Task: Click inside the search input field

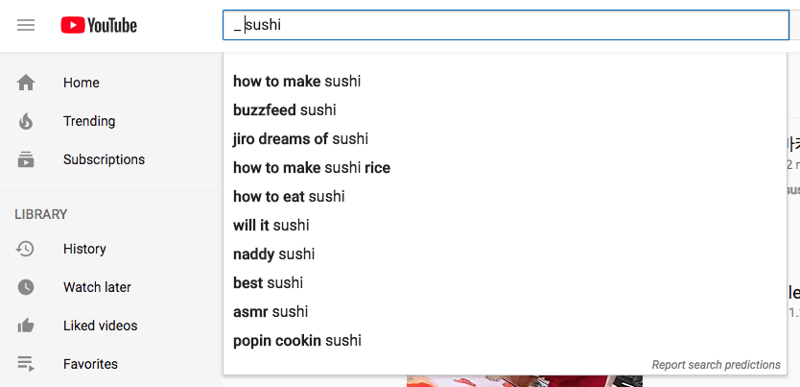Action: click(508, 25)
